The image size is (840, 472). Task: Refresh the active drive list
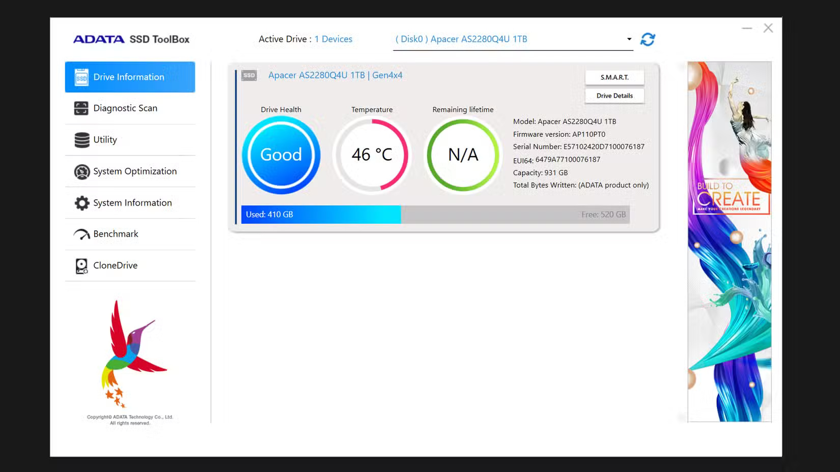(647, 39)
